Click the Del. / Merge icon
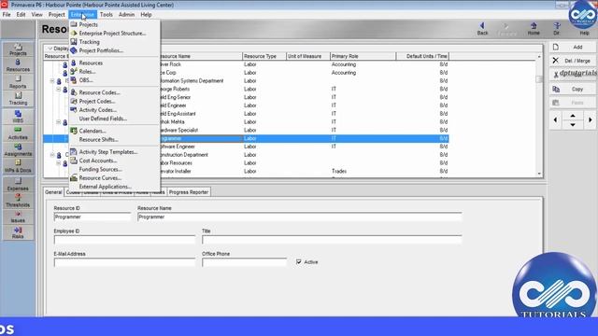Viewport: 598px width, 336px height. [556, 61]
